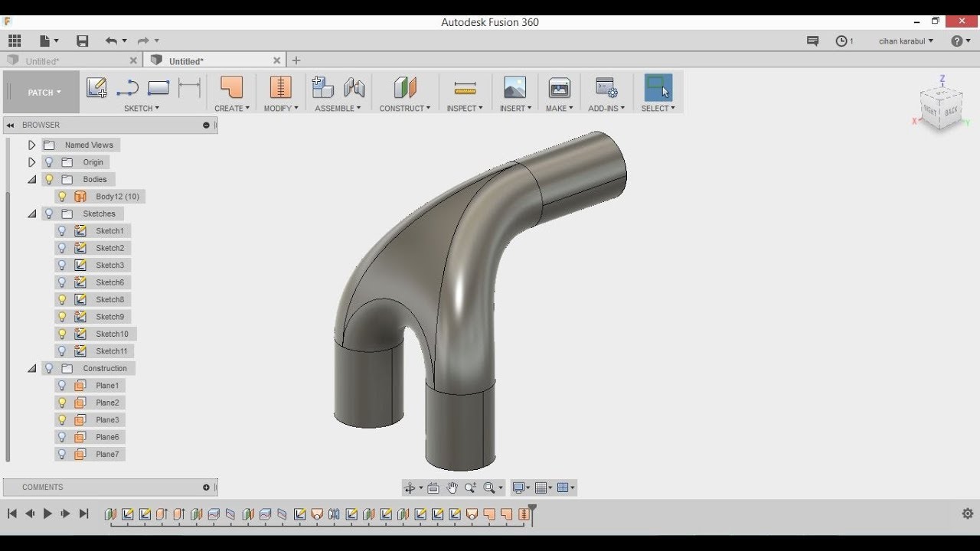Collapse the Bodies folder
Viewport: 980px width, 551px height.
(31, 180)
